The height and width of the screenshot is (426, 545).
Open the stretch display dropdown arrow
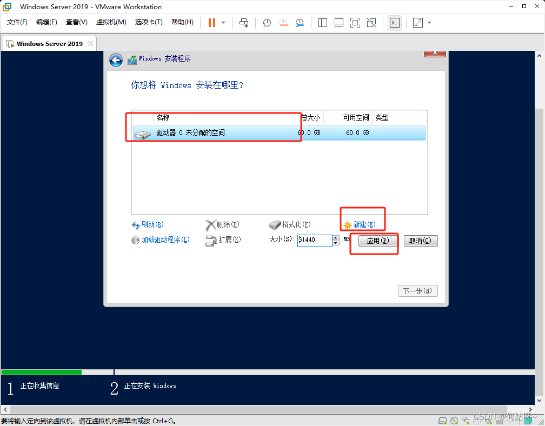429,23
